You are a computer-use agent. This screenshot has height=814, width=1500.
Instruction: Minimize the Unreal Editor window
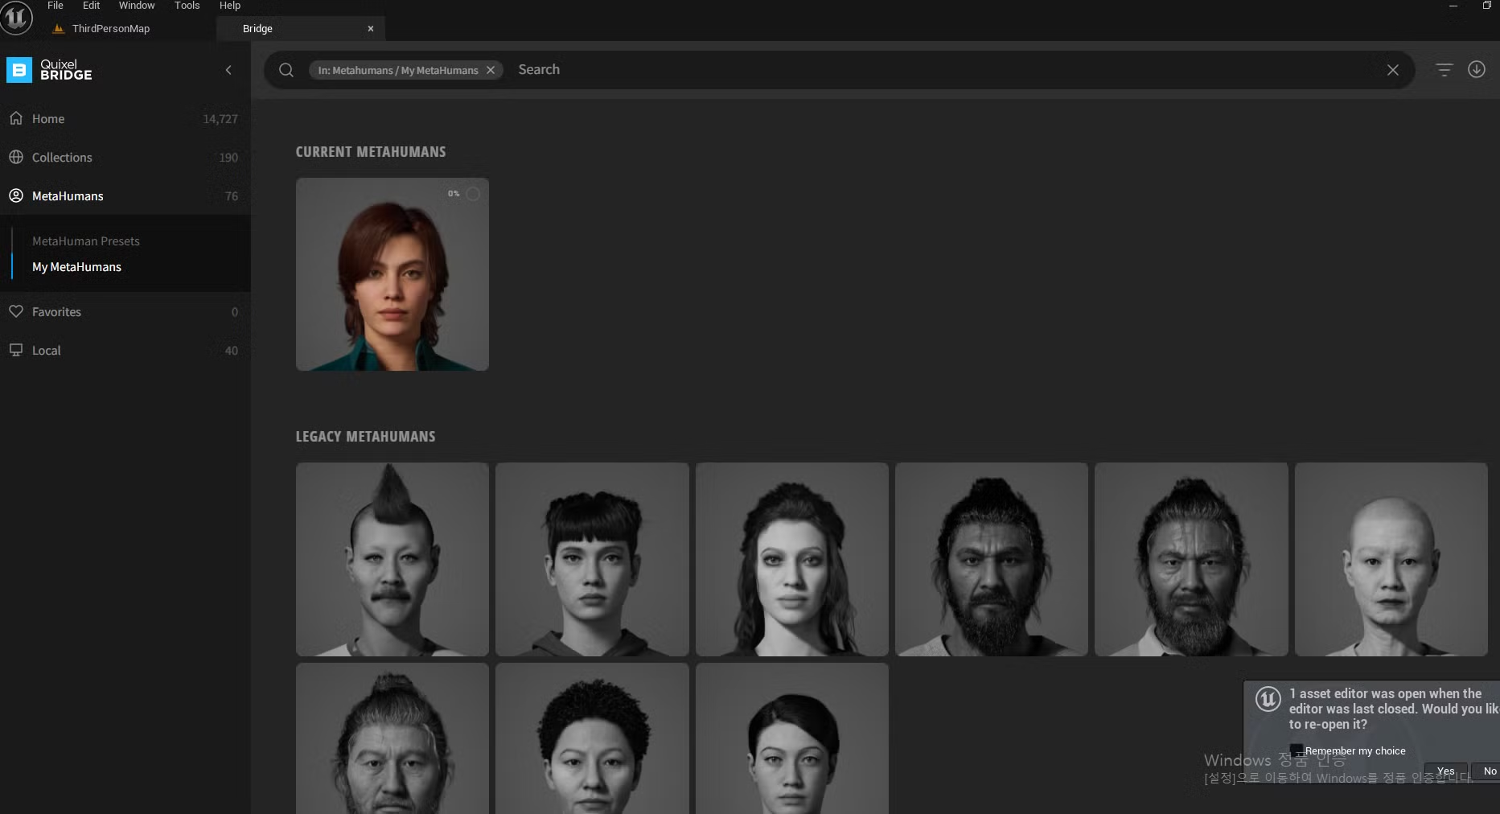(x=1453, y=6)
